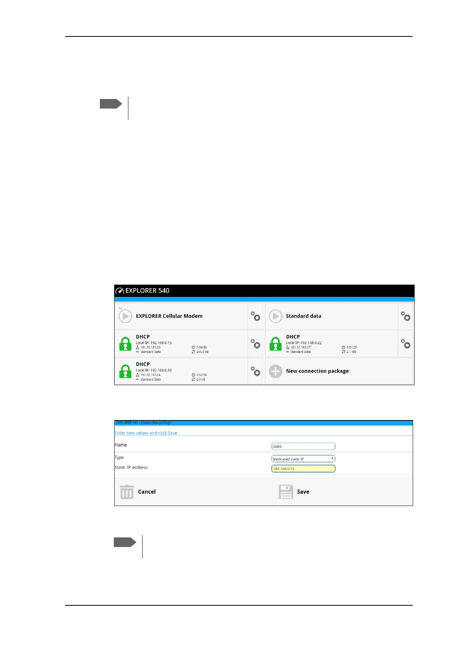The height and width of the screenshot is (646, 456).
Task: Click IP address 161.30.183.24
Action: (150, 375)
